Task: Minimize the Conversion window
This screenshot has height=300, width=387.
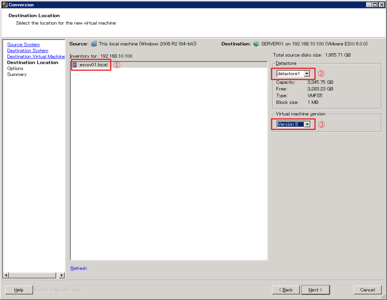Action: [369, 5]
